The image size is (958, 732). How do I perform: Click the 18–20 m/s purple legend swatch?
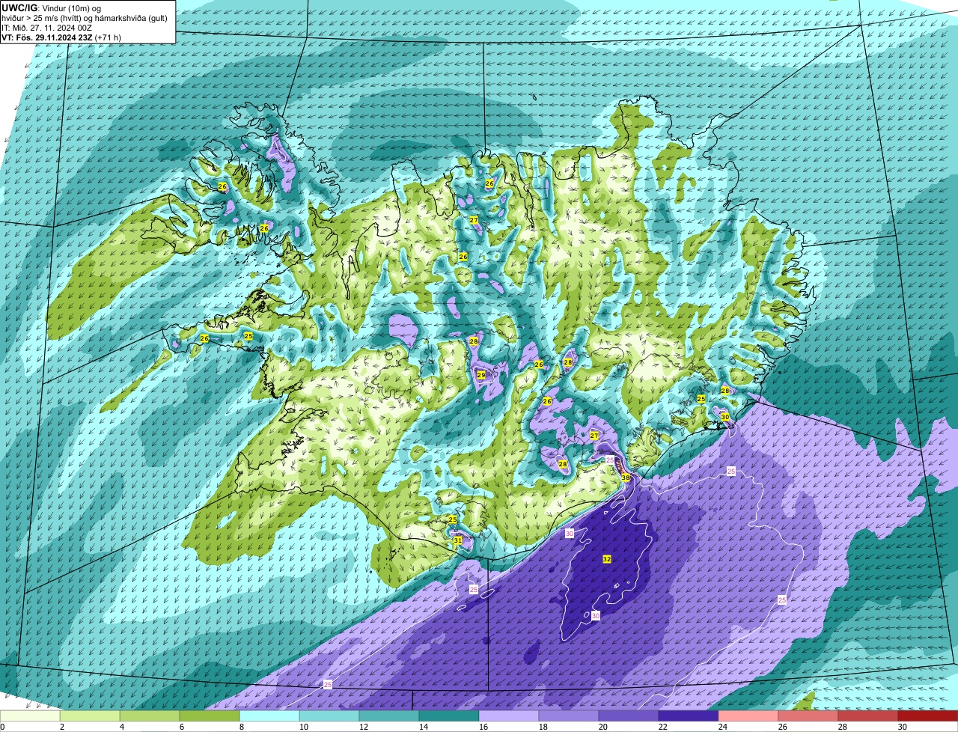click(x=569, y=716)
